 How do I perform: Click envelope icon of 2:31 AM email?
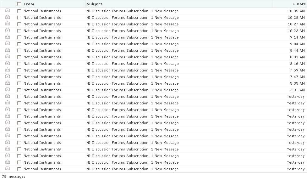point(8,89)
